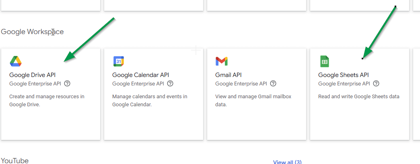
Task: Open help icon beside Sheets' Google Enterprise API
Action: point(376,83)
